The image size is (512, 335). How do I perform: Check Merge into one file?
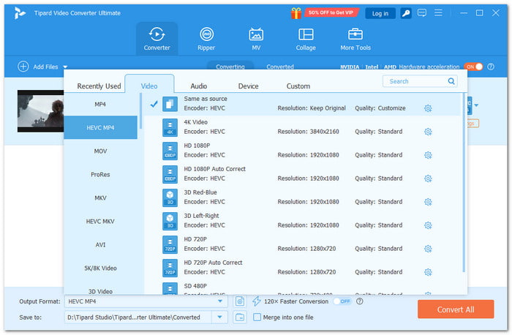click(x=257, y=317)
